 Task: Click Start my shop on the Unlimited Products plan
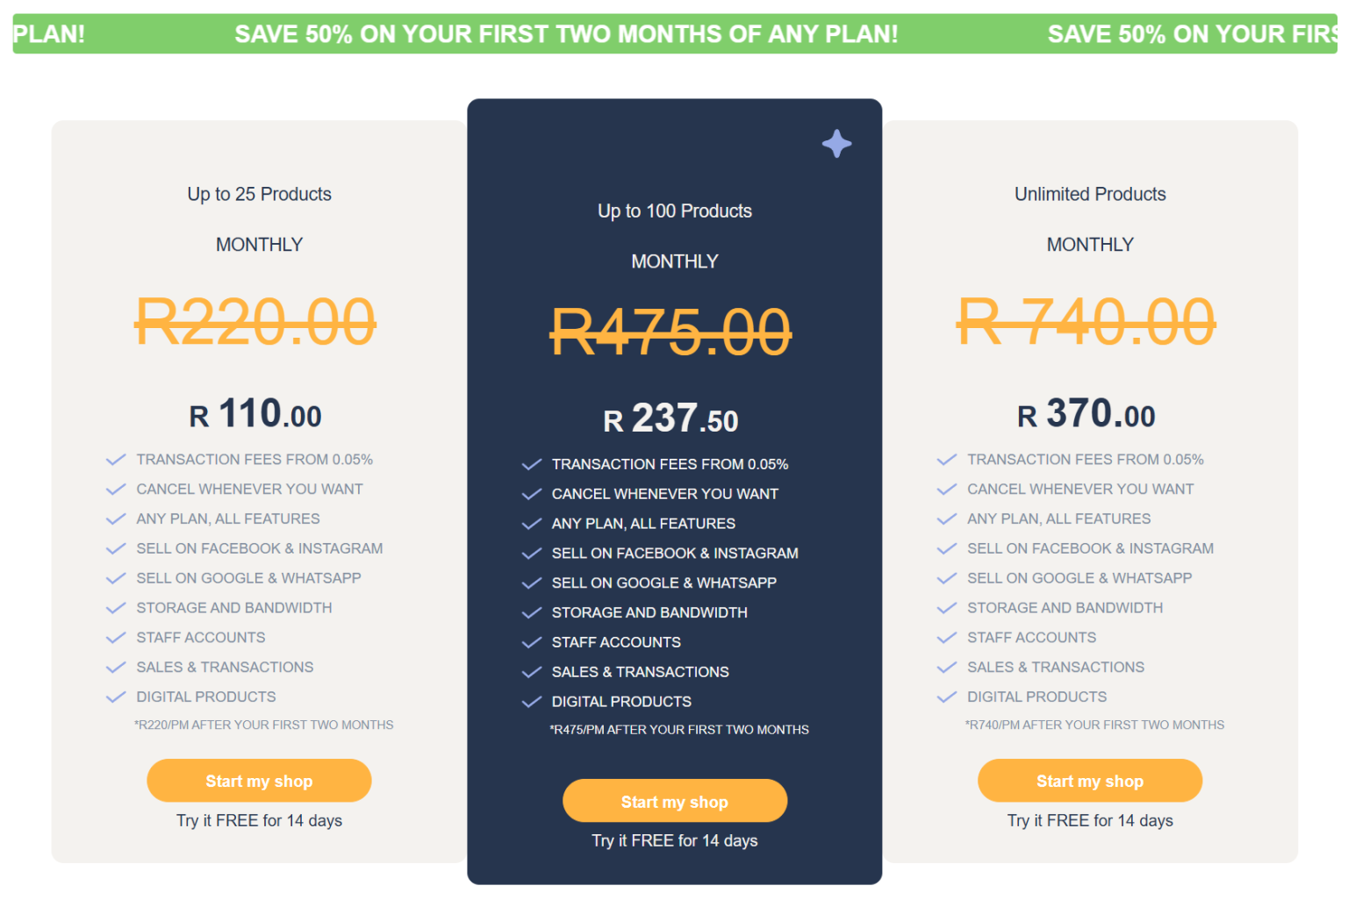(x=1090, y=780)
